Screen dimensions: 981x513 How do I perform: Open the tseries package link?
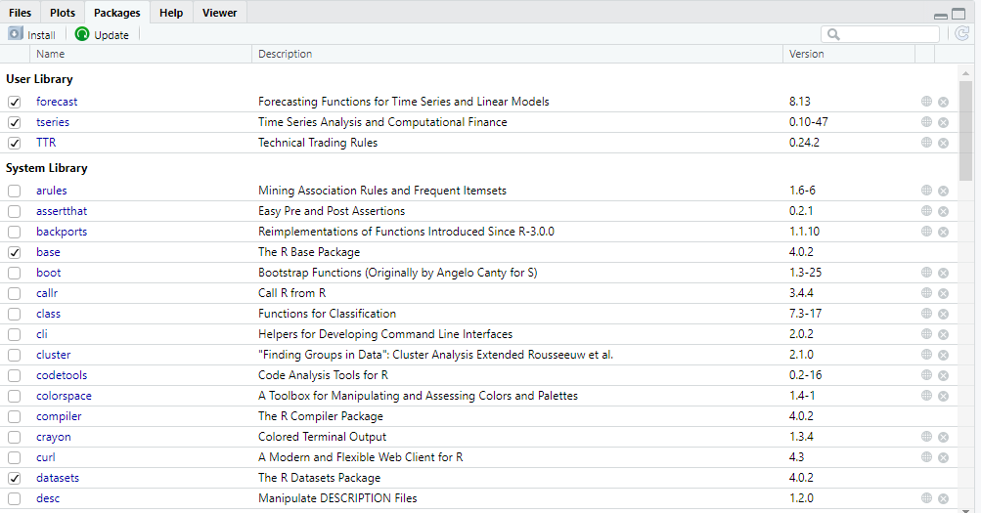pos(53,122)
